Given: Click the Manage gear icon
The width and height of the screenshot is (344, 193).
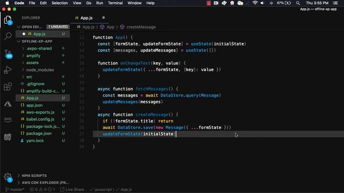Looking at the screenshot, I should (x=8, y=177).
